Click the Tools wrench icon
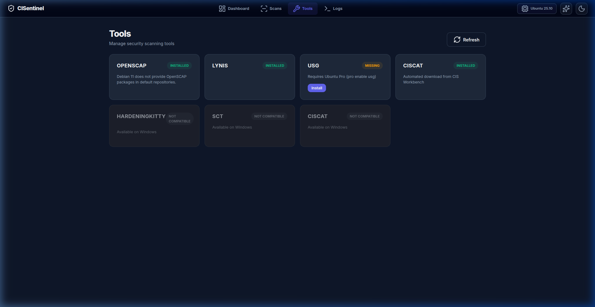Viewport: 595px width, 307px height. click(297, 9)
